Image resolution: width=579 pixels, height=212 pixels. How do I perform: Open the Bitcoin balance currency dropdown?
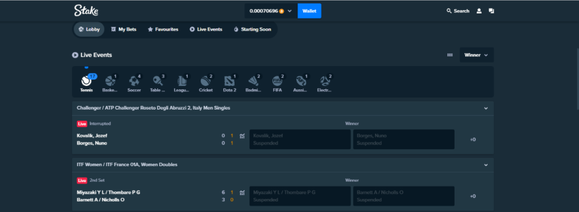271,11
